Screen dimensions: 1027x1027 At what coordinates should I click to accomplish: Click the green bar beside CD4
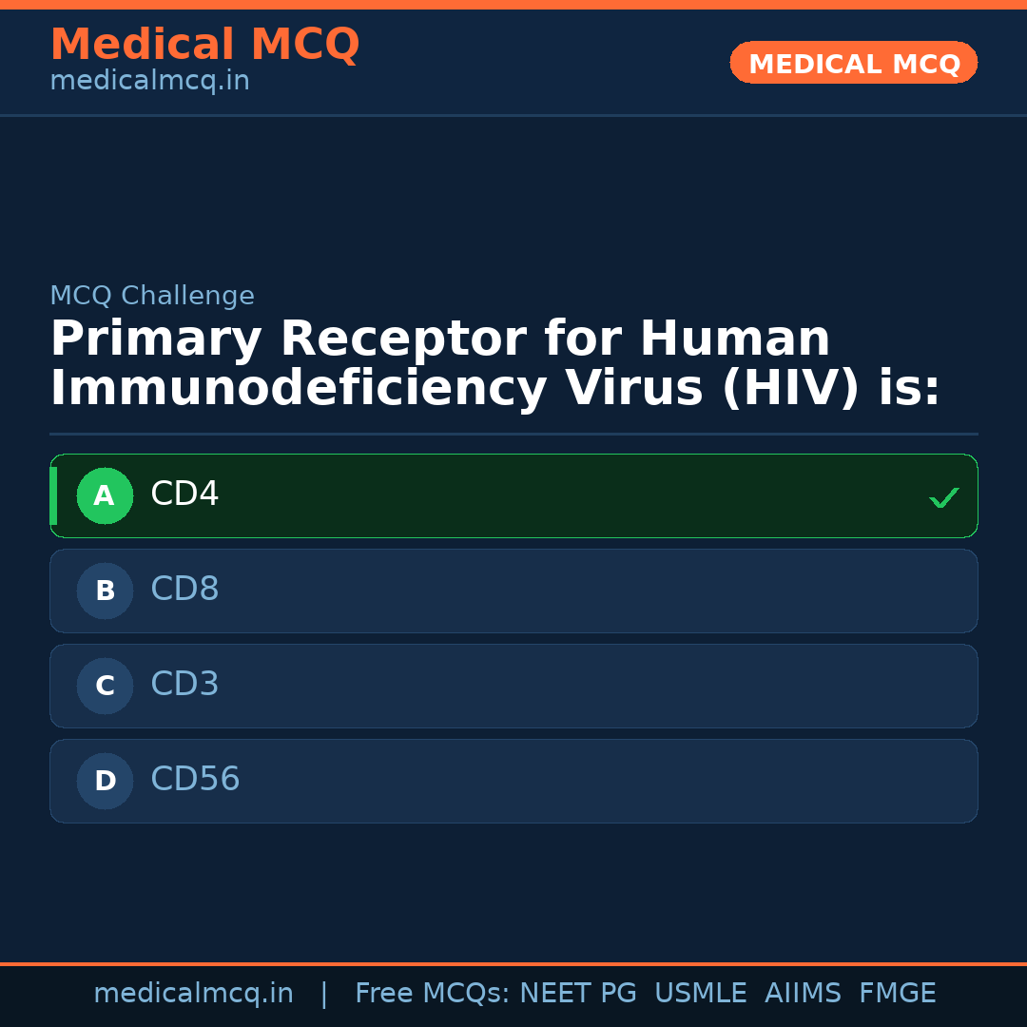53,495
